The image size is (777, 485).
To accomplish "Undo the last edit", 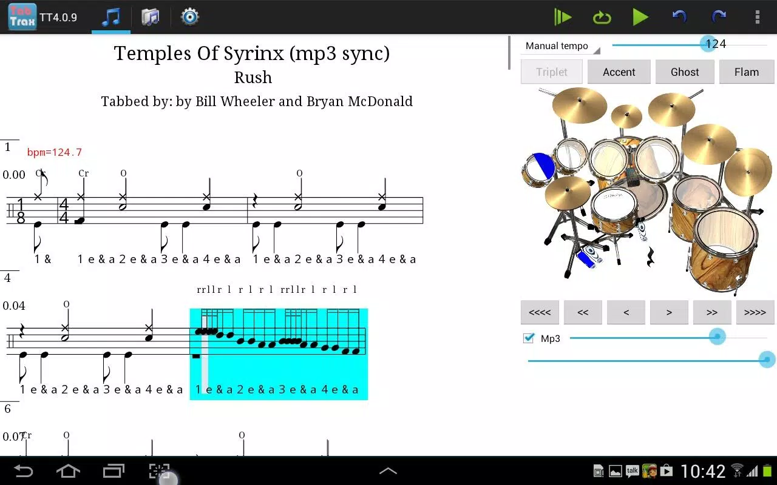I will coord(679,17).
